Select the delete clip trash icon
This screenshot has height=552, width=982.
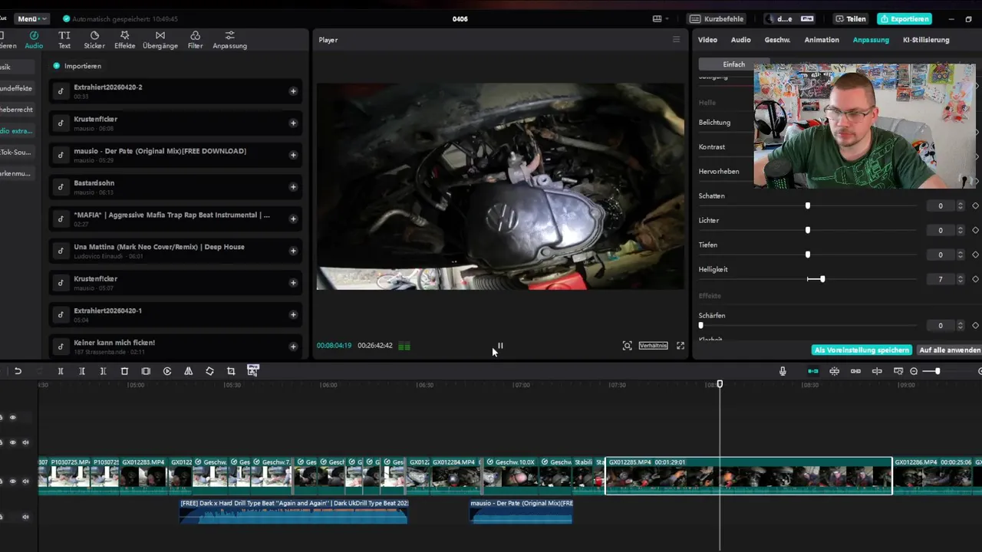124,371
